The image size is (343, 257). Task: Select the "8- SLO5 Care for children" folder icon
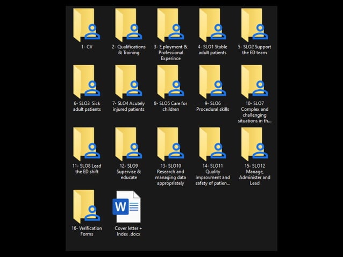170,82
